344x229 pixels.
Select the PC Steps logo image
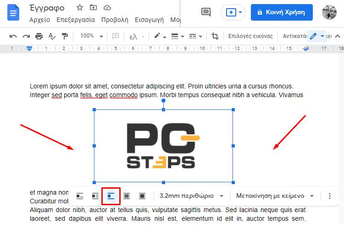click(x=163, y=146)
